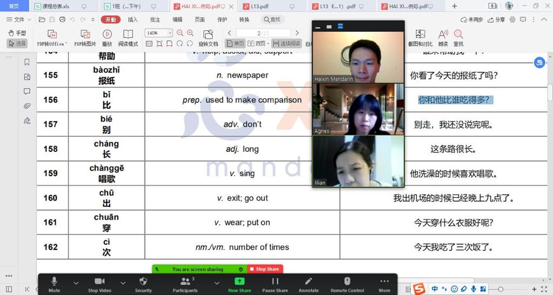Enable 双页 double page view
The height and width of the screenshot is (295, 553).
[x=258, y=43]
